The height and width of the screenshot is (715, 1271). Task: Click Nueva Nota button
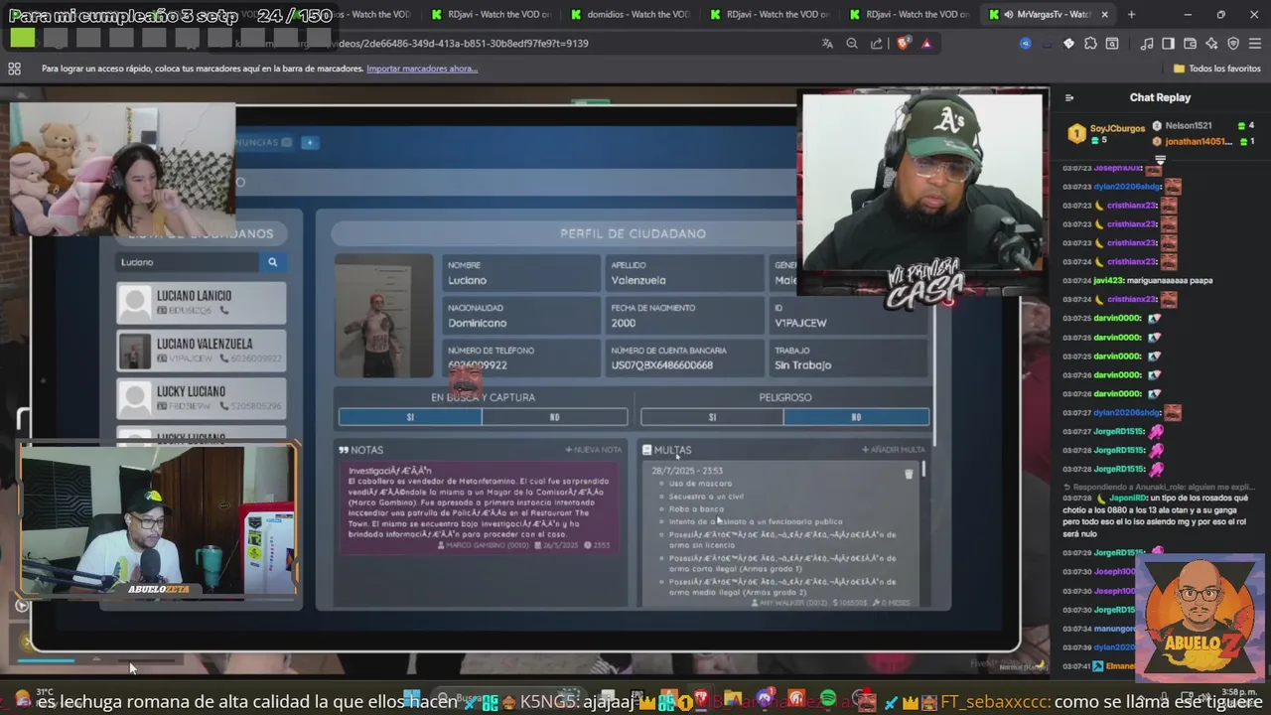pos(594,450)
